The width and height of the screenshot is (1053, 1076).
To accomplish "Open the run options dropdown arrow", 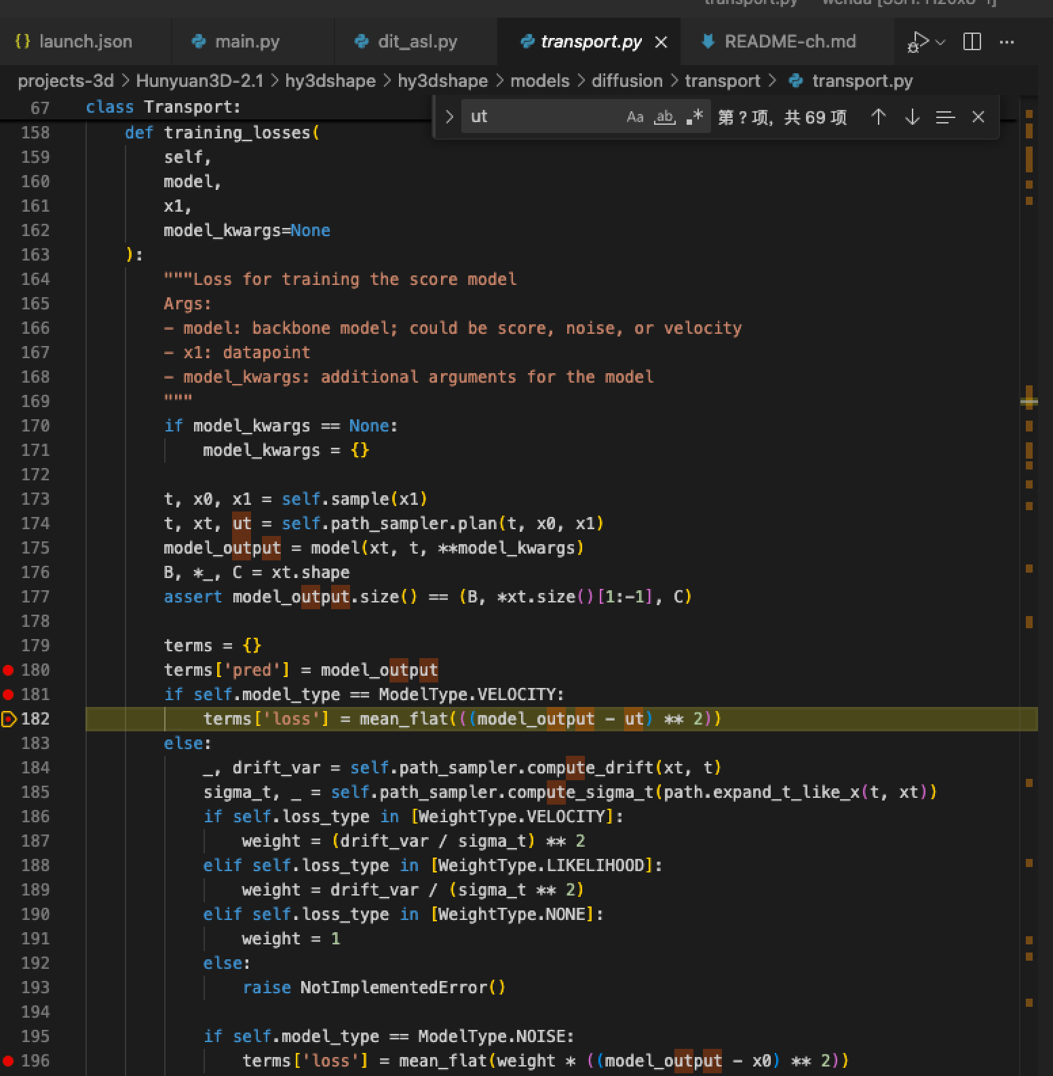I will [940, 42].
